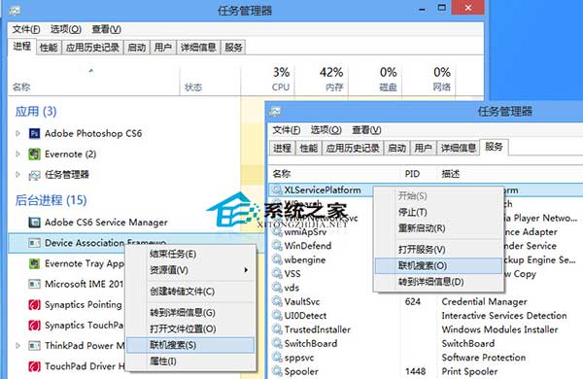The width and height of the screenshot is (583, 379).
Task: Select the Interactive Services Detection description
Action: [504, 316]
